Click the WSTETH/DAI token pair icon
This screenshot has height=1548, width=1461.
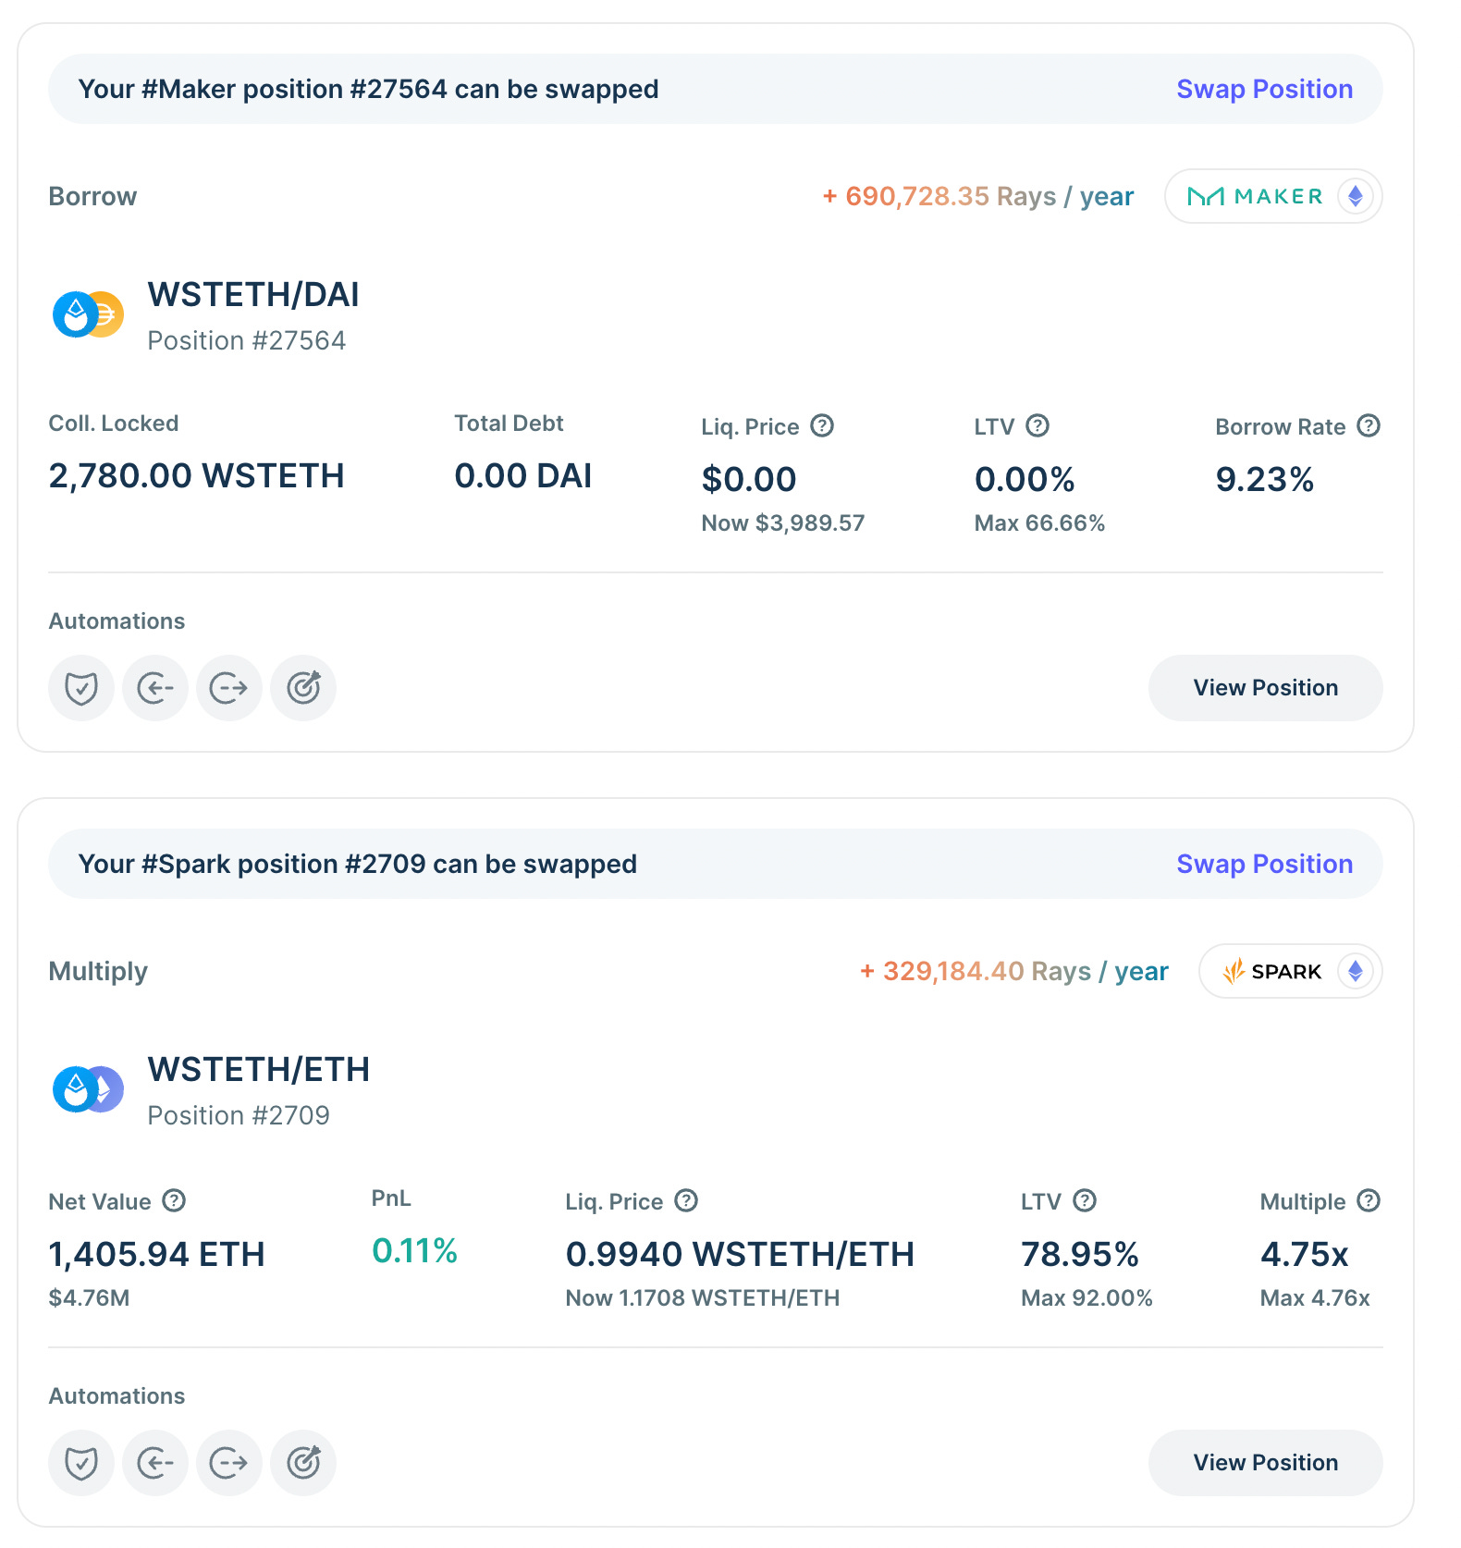[x=89, y=314]
